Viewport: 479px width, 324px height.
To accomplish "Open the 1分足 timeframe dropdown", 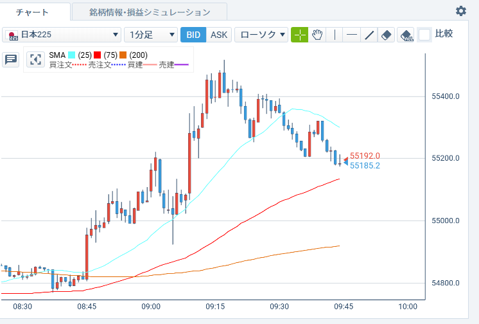I will (x=151, y=35).
